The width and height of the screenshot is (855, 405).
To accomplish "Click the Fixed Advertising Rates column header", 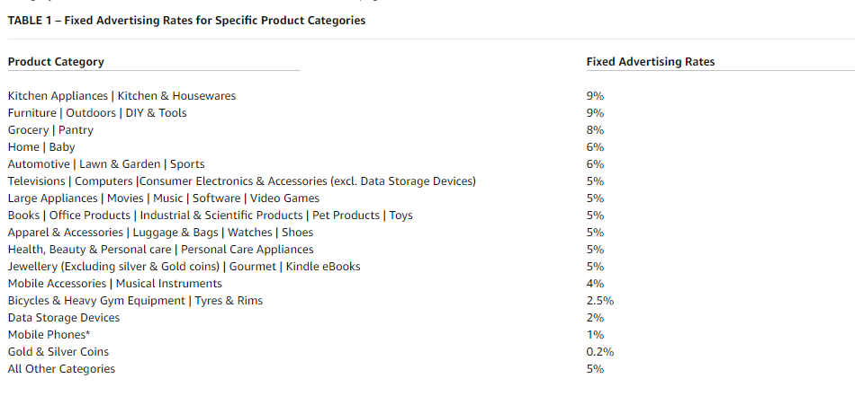I will point(650,62).
